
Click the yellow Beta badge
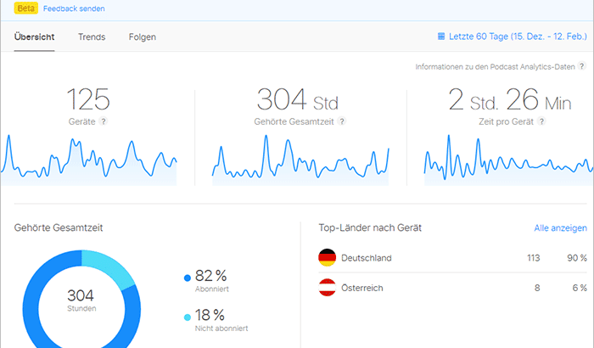tap(25, 7)
